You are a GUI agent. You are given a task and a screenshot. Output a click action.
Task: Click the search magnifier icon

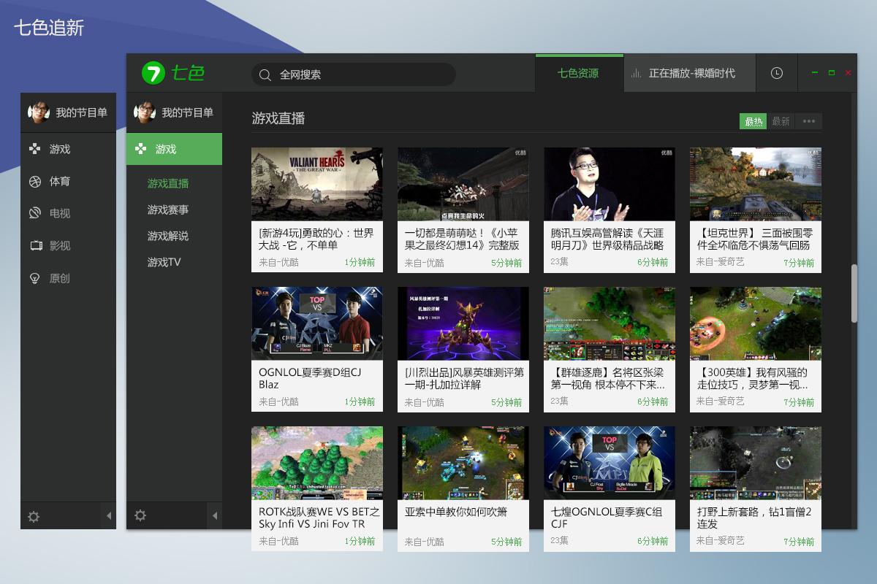point(265,74)
